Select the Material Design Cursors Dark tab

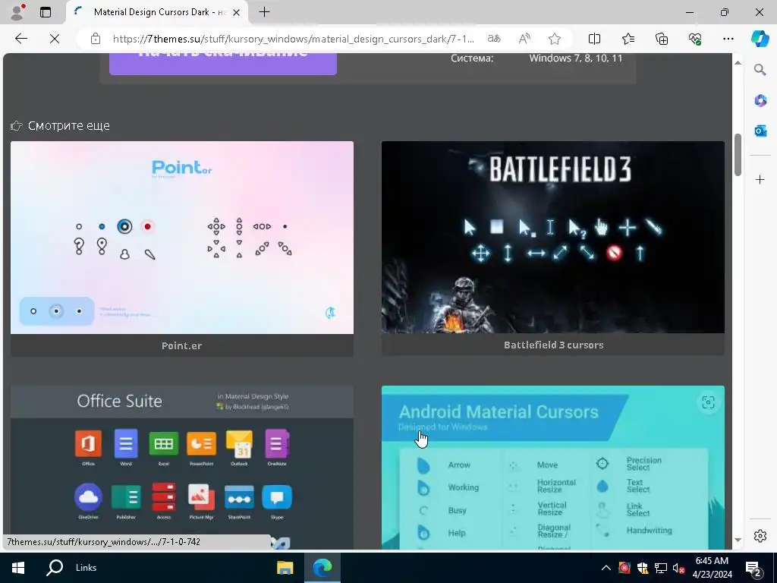(156, 12)
